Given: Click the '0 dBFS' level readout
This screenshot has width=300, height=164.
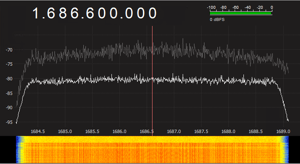Looking at the screenshot, I should coord(217,20).
